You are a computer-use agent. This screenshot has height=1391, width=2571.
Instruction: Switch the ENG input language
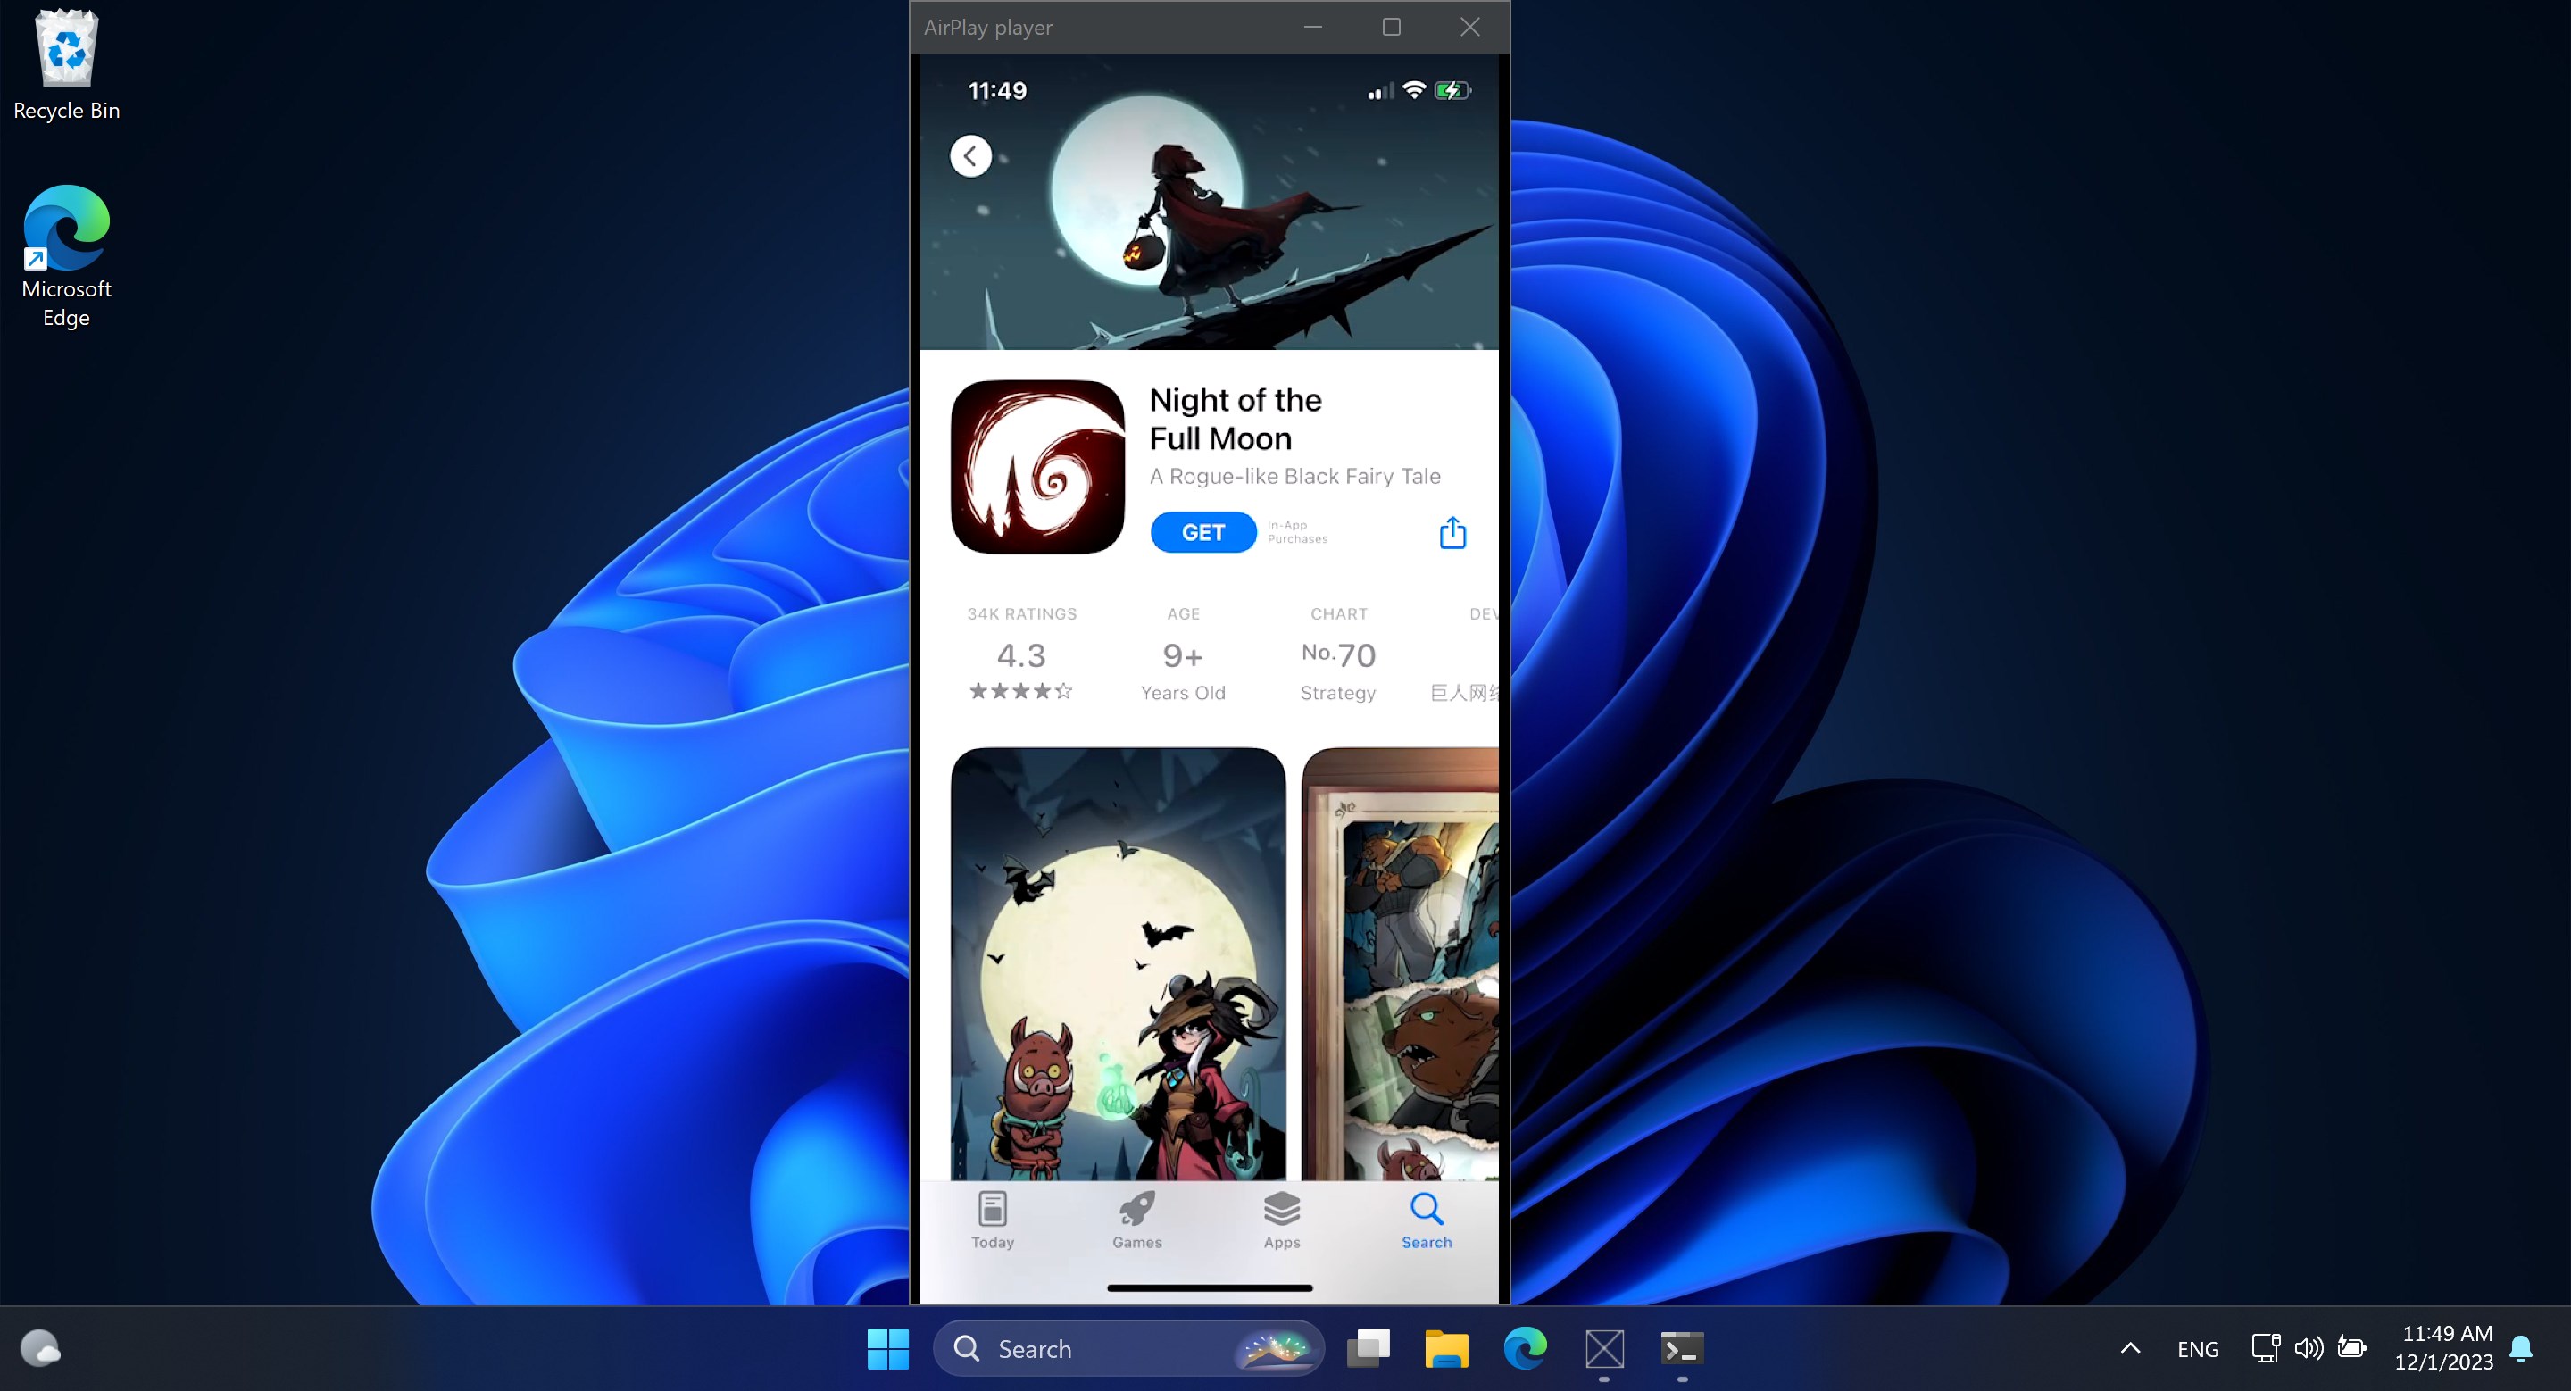pyautogui.click(x=2199, y=1348)
